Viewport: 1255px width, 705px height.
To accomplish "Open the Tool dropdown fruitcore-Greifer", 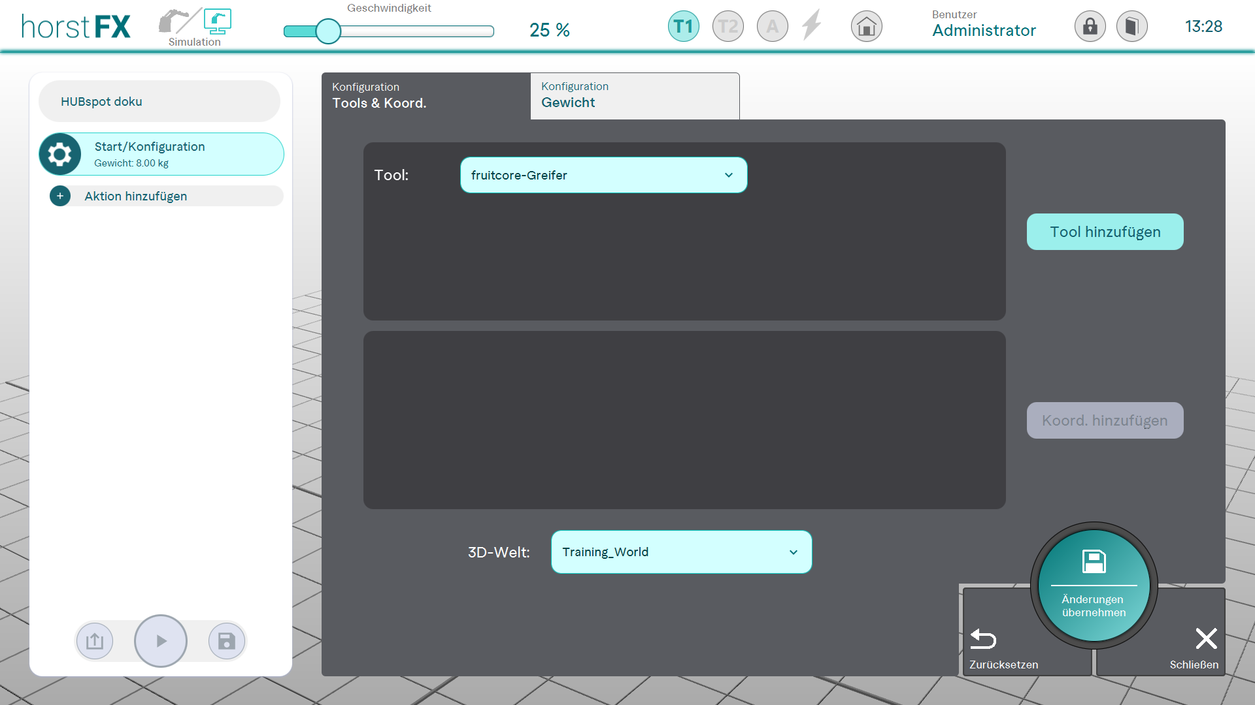I will (x=603, y=175).
